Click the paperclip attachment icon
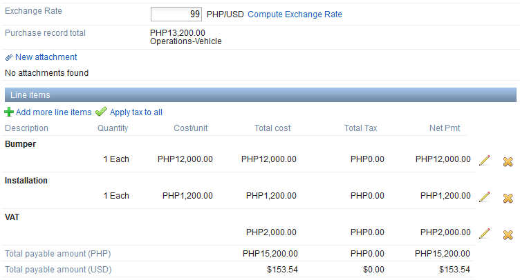The height and width of the screenshot is (280, 520). coord(9,57)
